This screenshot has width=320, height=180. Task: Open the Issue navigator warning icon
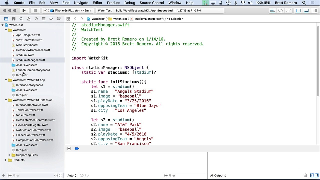click(x=29, y=19)
